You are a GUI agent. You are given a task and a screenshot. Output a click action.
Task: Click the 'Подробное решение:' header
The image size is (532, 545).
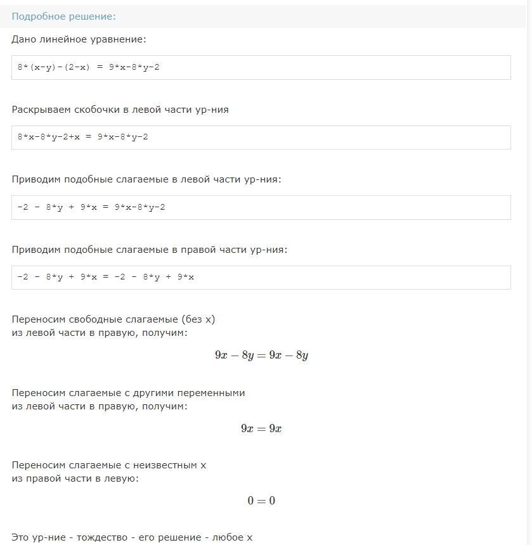point(63,16)
